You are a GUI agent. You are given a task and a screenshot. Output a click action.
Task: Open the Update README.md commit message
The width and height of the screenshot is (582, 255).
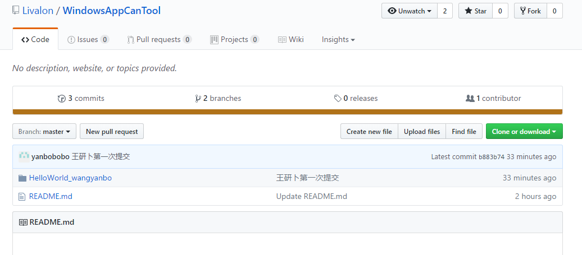click(312, 196)
